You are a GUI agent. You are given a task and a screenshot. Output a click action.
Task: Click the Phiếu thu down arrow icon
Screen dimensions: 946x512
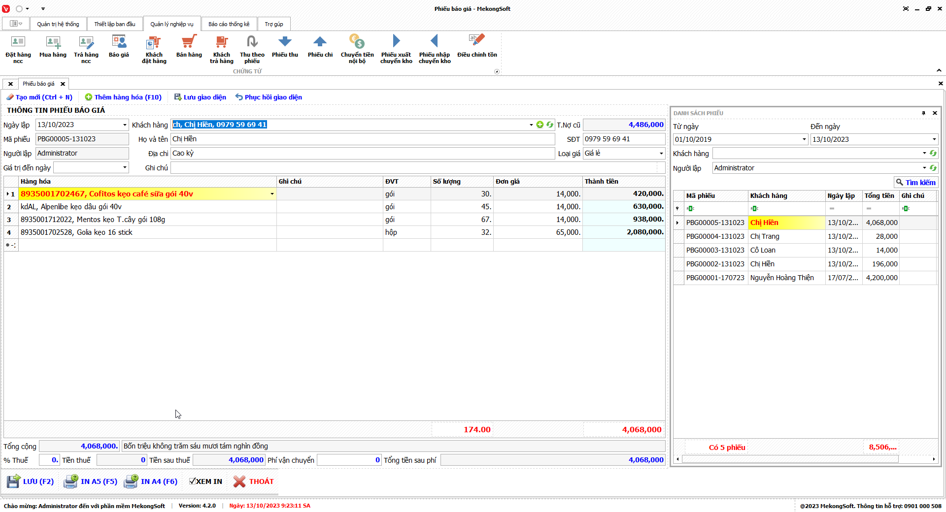click(x=285, y=42)
